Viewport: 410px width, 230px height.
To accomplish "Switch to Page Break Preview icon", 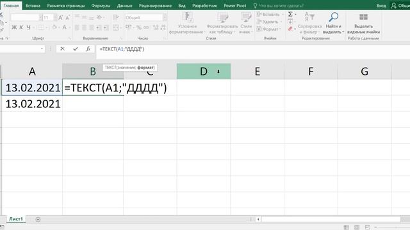I will [368, 227].
